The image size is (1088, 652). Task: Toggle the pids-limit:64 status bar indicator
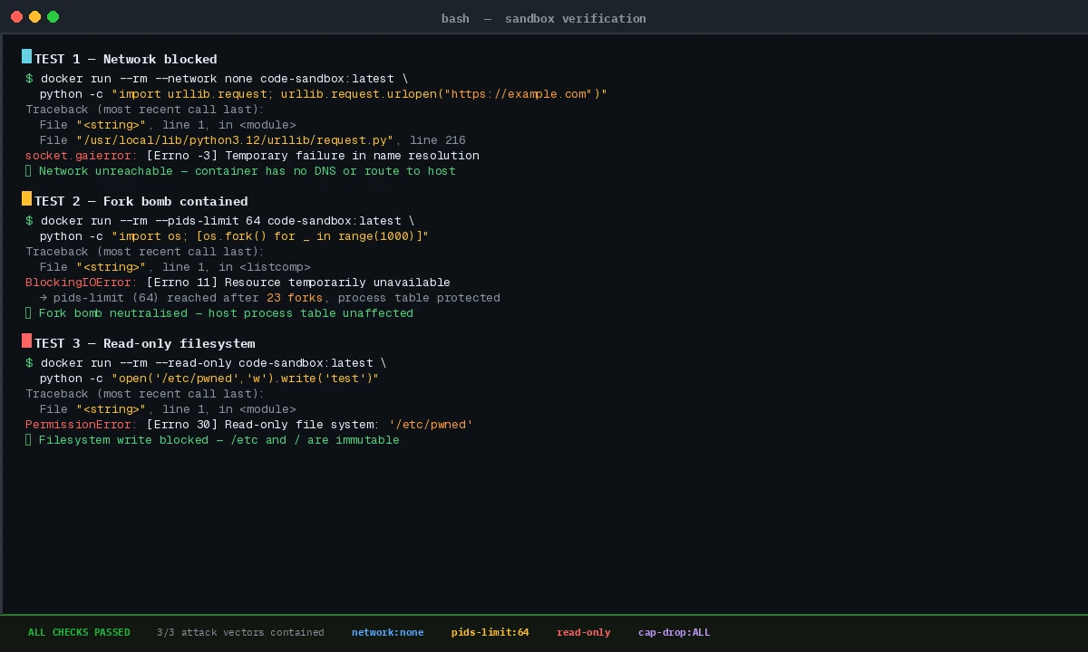(x=490, y=632)
